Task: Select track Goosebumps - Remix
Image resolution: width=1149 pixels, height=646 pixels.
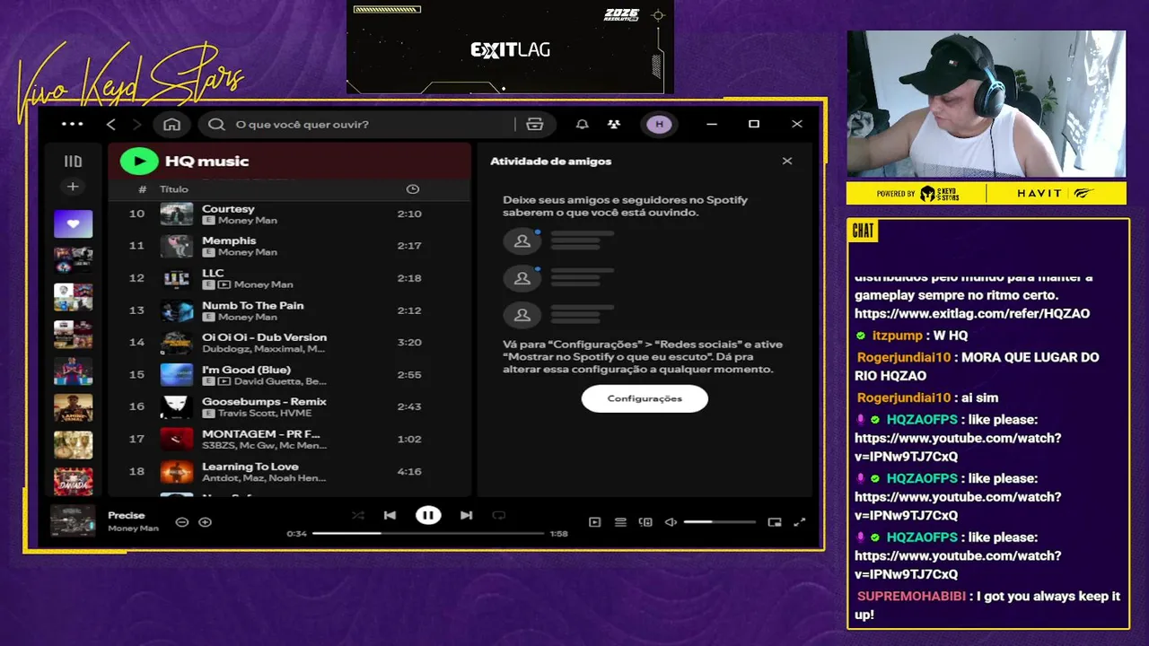Action: pyautogui.click(x=264, y=401)
